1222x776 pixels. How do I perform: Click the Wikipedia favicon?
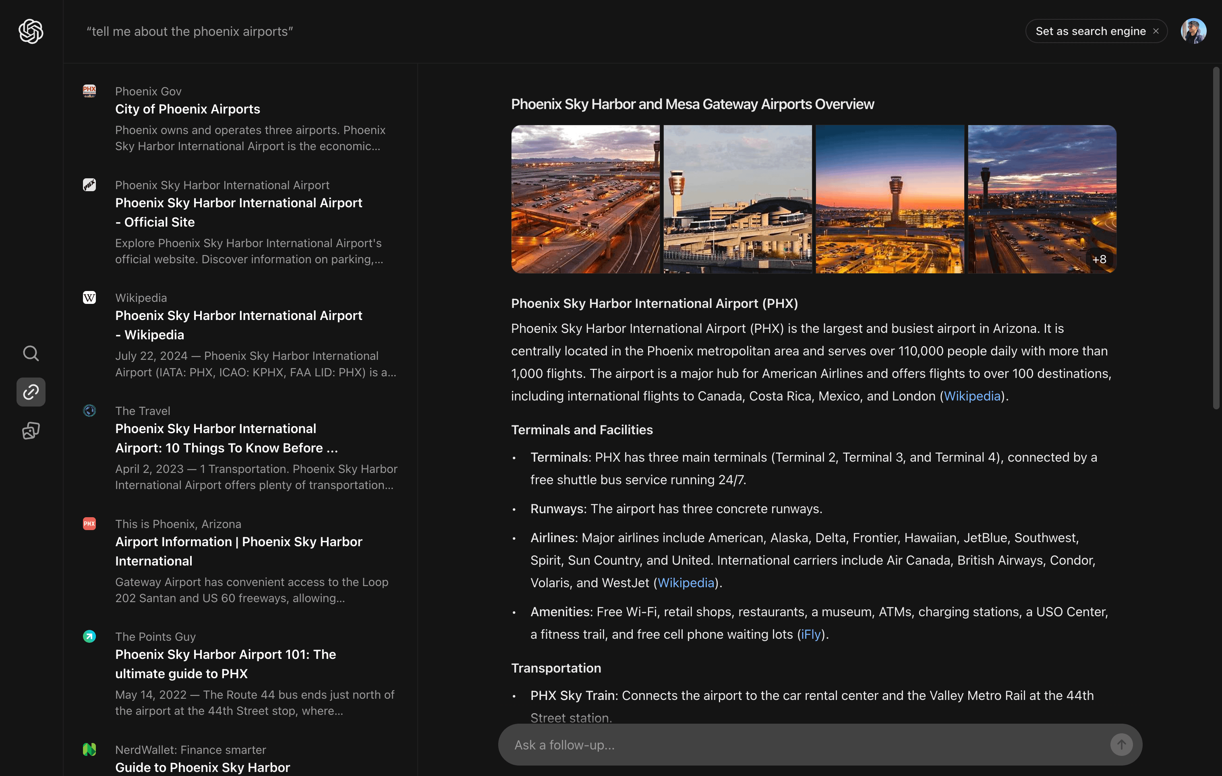coord(89,297)
